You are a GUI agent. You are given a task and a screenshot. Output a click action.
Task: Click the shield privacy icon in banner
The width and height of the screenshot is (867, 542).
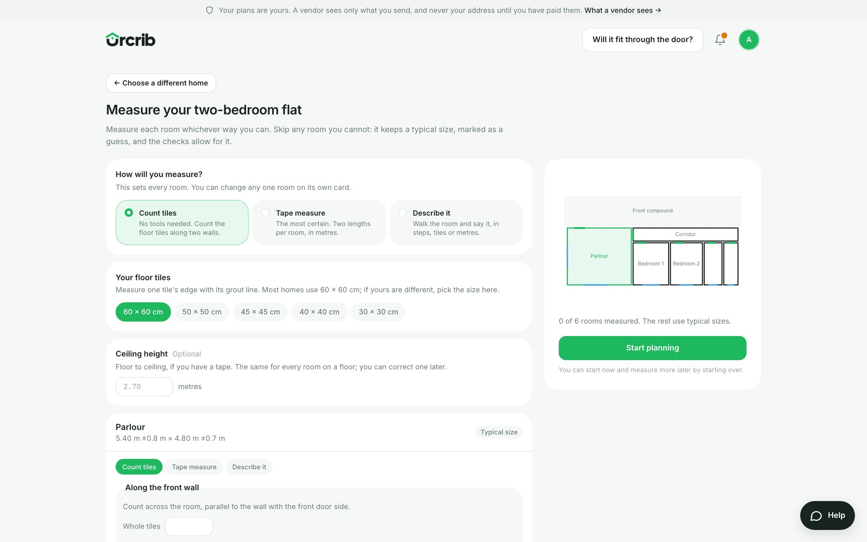click(210, 10)
